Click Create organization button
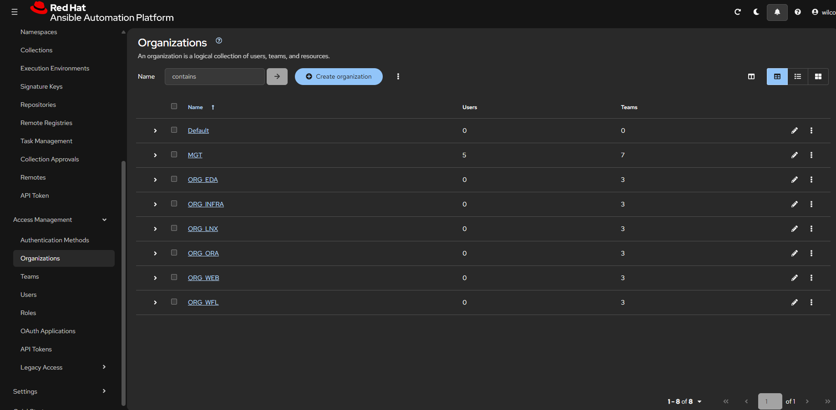This screenshot has height=410, width=836. 339,76
